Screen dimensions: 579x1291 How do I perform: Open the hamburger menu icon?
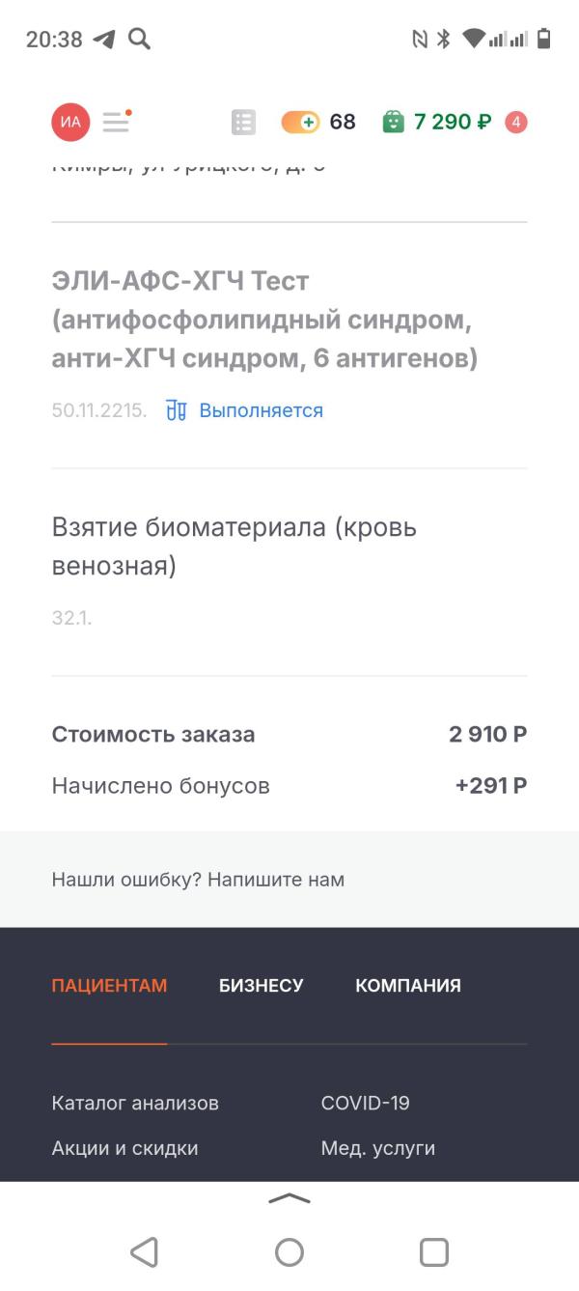[117, 122]
